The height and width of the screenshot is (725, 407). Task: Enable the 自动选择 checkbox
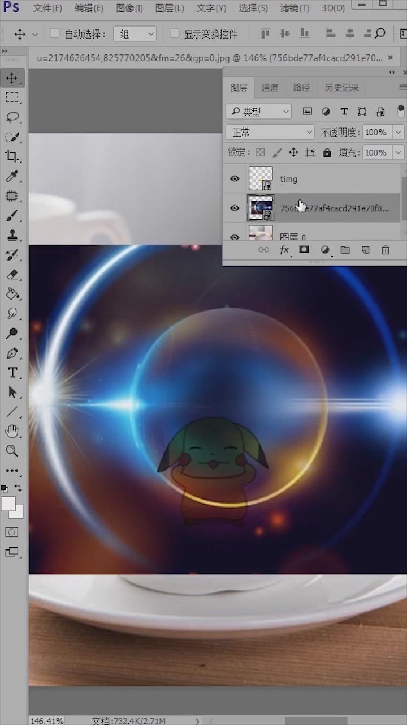[55, 33]
